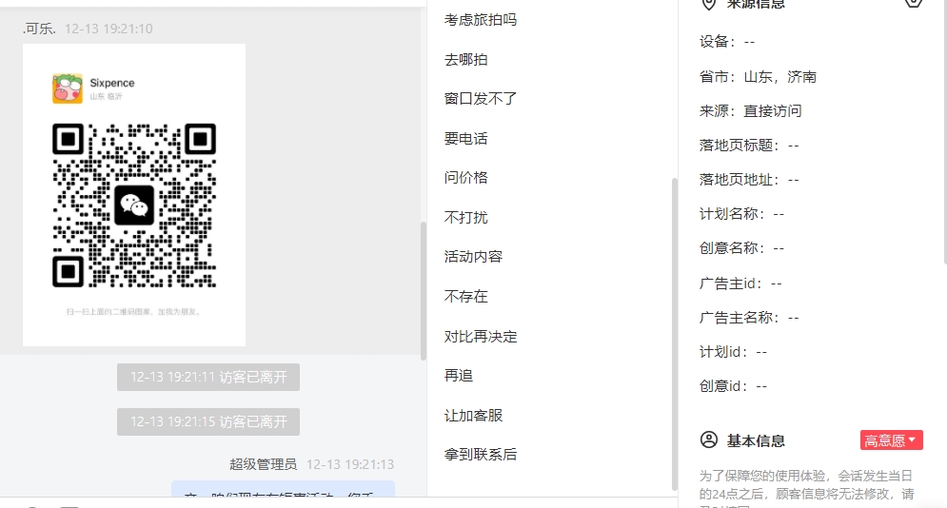
Task: Click the 来源信息 location pin icon
Action: coord(708,4)
